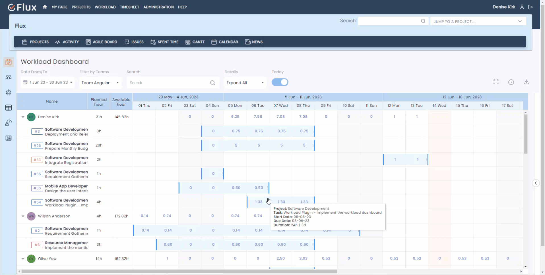Click the table grid icon in sidebar
This screenshot has height=275, width=545.
pos(9,108)
